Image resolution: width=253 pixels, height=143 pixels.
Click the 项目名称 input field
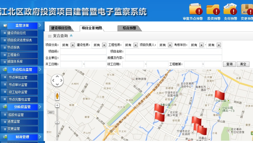pos(173,52)
